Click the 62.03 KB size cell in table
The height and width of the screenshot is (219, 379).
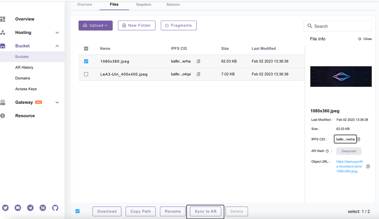pyautogui.click(x=229, y=61)
